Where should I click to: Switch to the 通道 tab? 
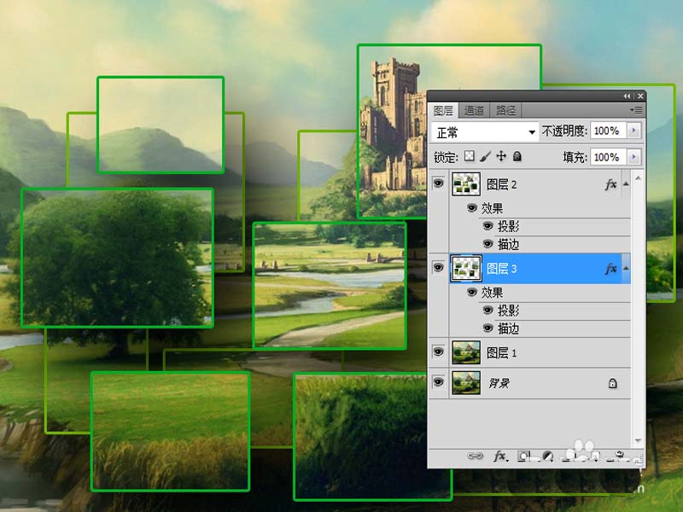474,111
